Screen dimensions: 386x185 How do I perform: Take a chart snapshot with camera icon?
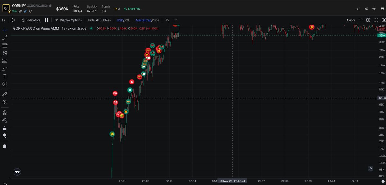point(384,20)
